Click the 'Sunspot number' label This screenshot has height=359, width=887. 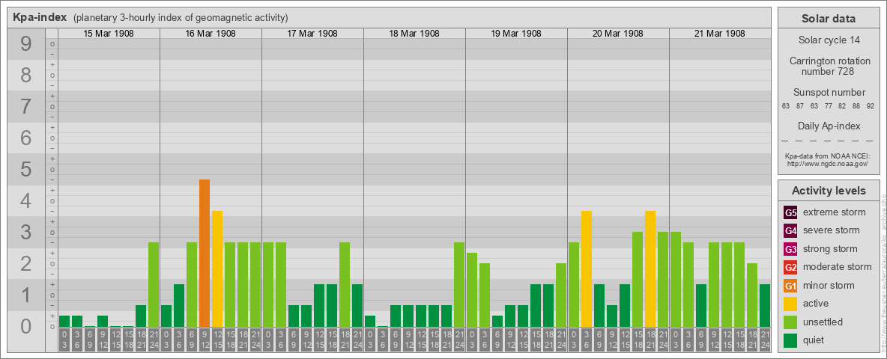[x=828, y=93]
